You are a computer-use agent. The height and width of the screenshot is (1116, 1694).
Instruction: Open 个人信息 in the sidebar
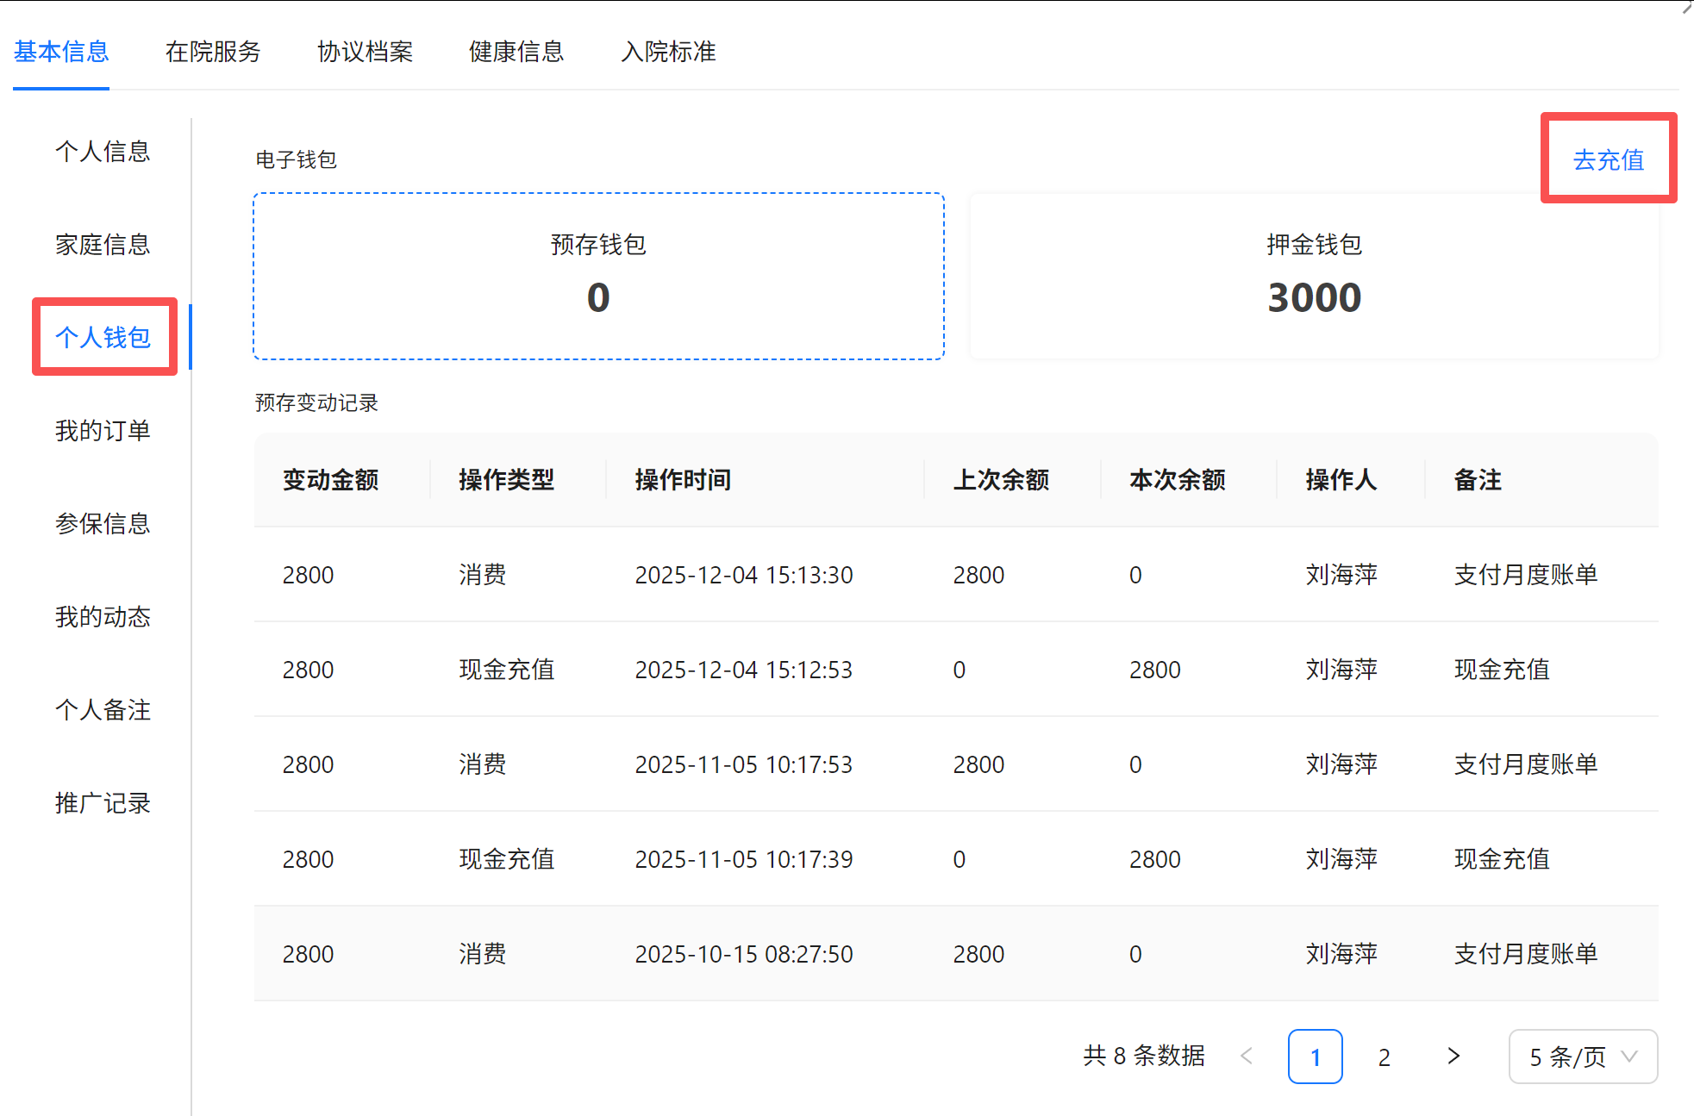(103, 152)
